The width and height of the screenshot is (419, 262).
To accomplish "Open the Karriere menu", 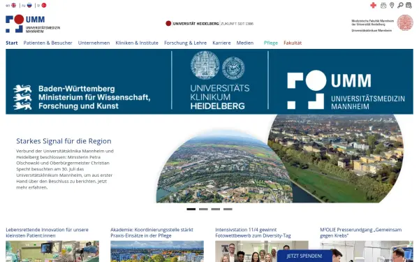I will click(221, 43).
